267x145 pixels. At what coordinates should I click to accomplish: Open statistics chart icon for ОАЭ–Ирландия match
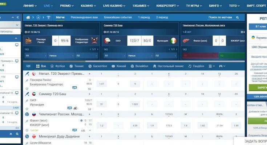point(76,108)
